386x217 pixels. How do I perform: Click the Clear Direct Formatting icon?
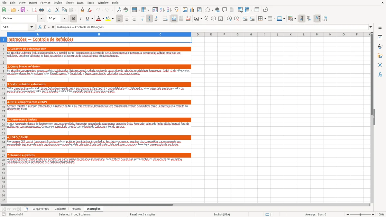90,10
